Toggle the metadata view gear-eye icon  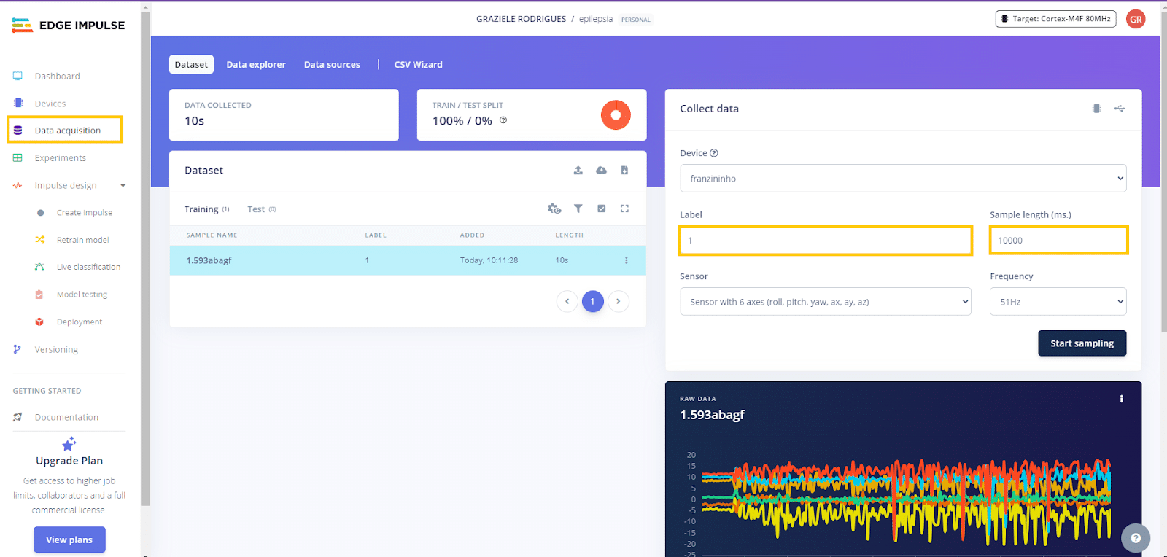554,209
